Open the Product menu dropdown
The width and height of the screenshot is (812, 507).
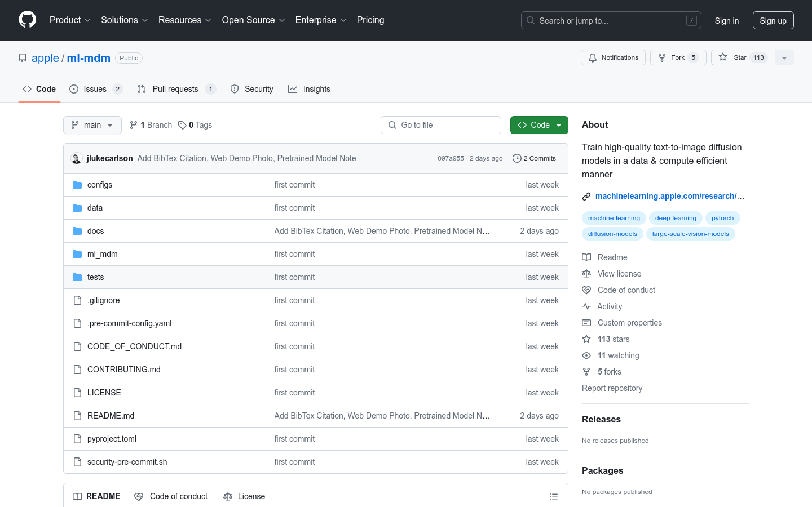[70, 20]
